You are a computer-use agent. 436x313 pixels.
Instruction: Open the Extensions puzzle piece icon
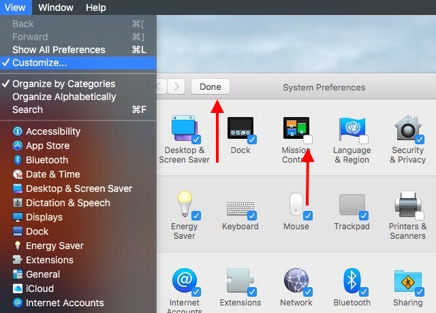point(240,280)
